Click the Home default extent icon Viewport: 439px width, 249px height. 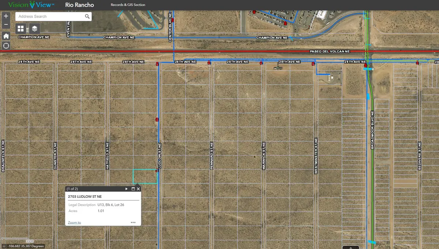click(x=5, y=36)
